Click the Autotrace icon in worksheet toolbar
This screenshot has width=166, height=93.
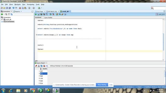point(44,14)
